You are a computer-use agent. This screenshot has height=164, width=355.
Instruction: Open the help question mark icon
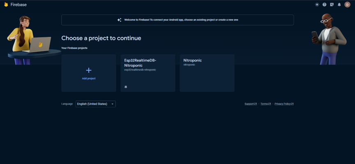(x=325, y=5)
